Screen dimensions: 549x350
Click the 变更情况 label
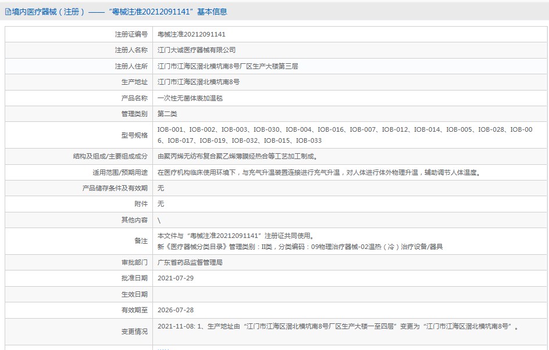pyautogui.click(x=134, y=331)
